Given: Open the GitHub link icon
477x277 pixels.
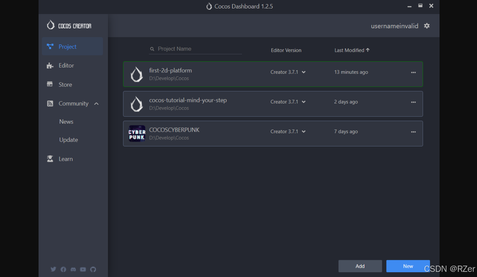Looking at the screenshot, I should pyautogui.click(x=93, y=269).
